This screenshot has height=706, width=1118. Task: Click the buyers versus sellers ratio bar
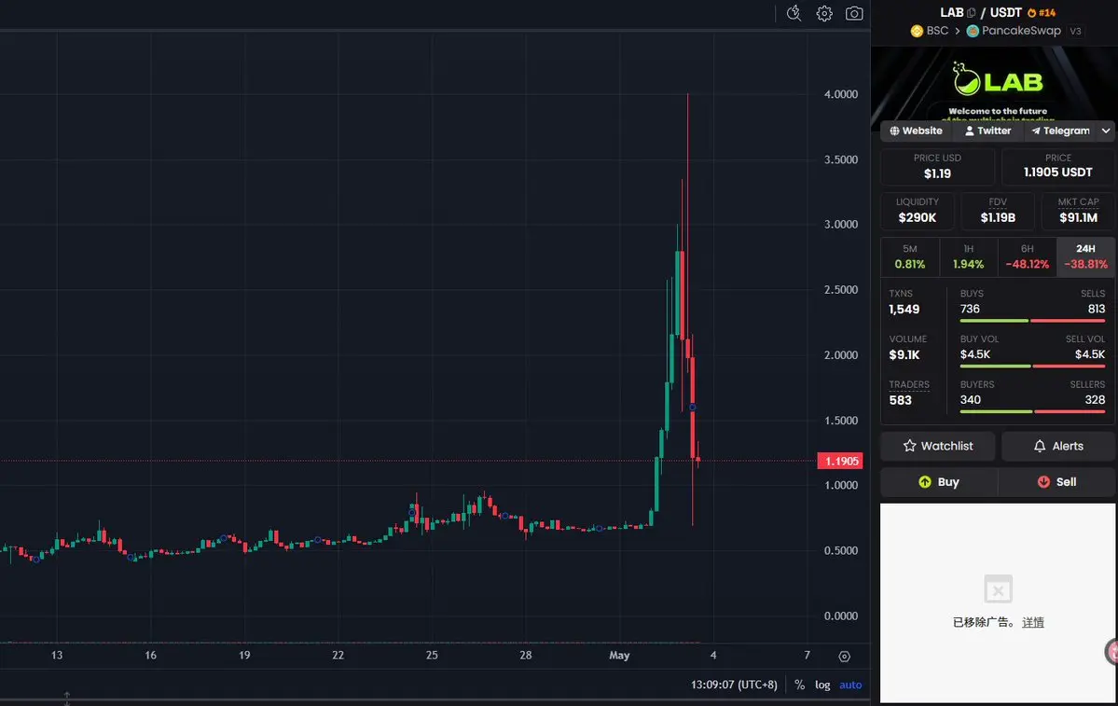1032,411
